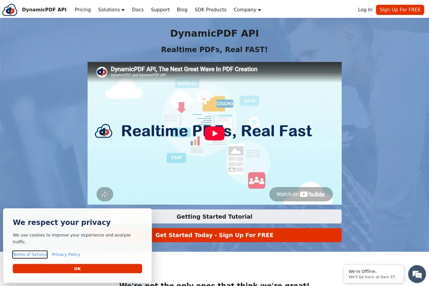Open the Privacy Policy link
This screenshot has width=429, height=286.
click(66, 255)
